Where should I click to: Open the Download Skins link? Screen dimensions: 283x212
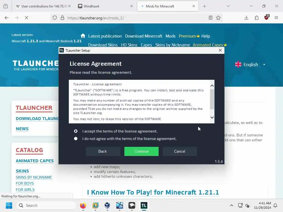103,45
